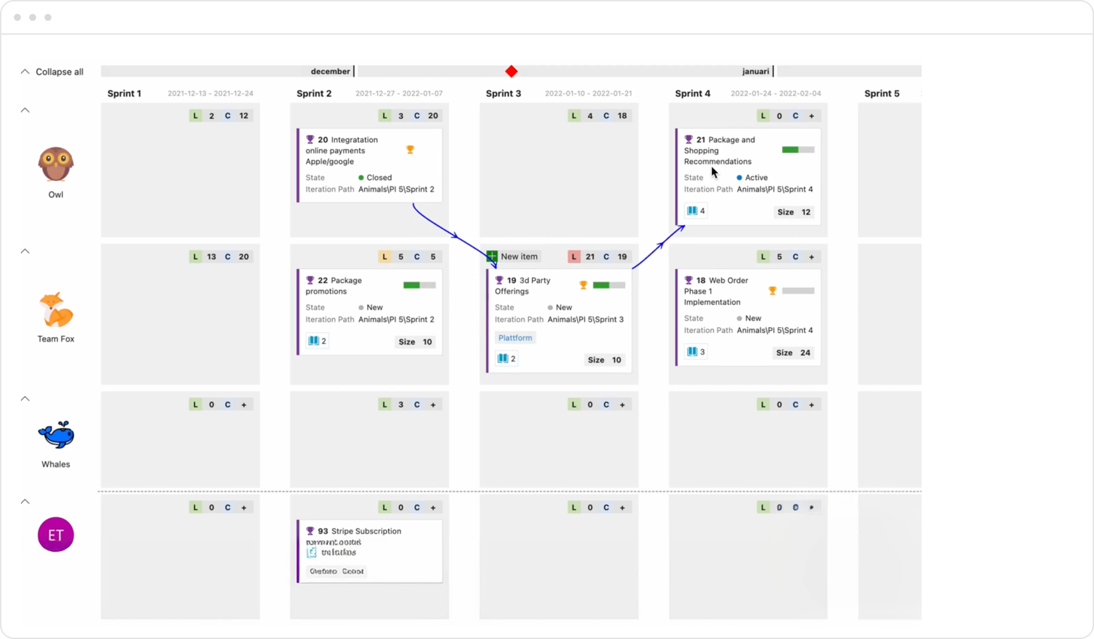Screen dimensions: 1094x639
Task: Collapse all team rows
Action: (x=52, y=72)
